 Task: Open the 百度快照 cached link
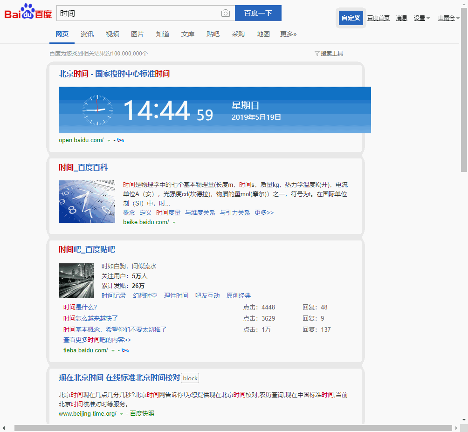pos(142,413)
